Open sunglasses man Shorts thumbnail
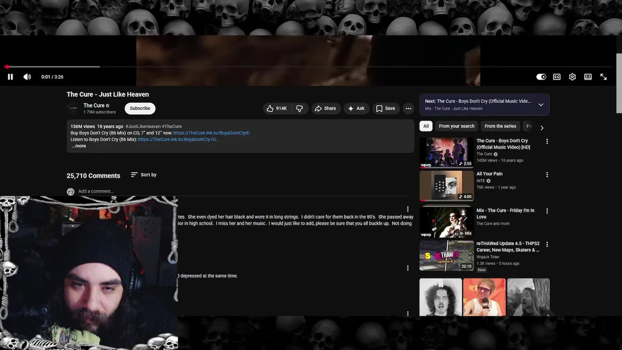Screen dimensions: 622x350 pyautogui.click(x=484, y=297)
